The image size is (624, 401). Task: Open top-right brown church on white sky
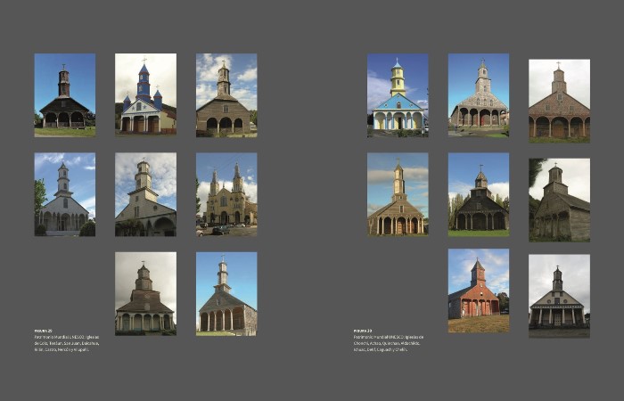559,101
